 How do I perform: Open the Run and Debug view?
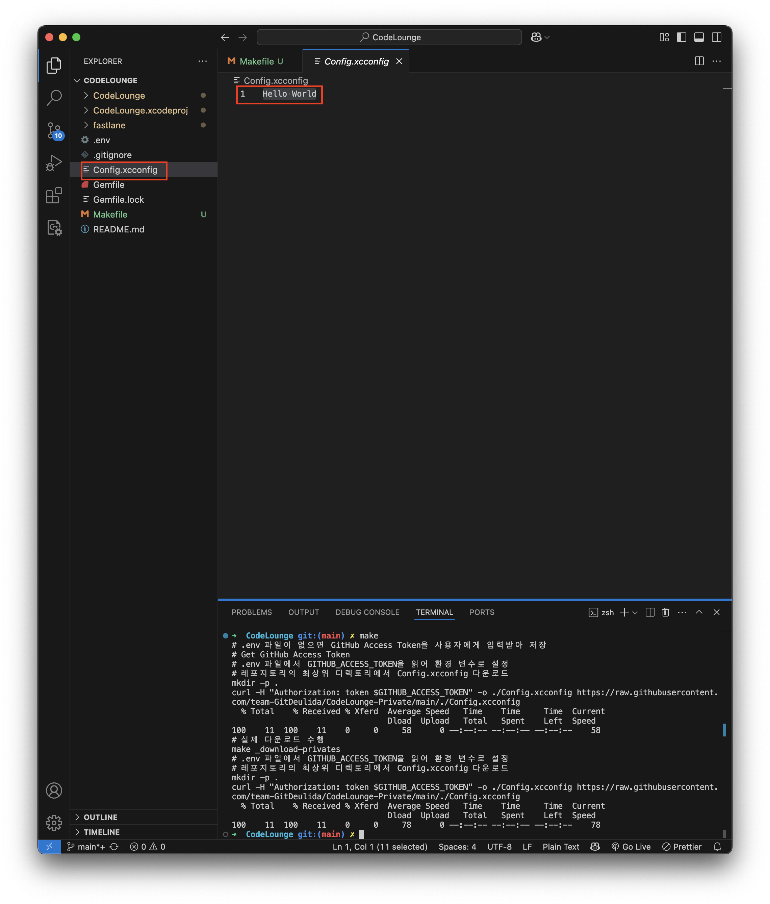coord(54,163)
